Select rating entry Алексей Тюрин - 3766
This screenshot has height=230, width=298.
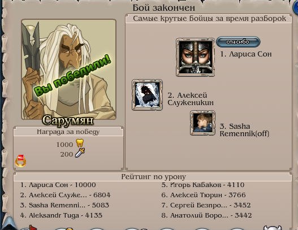tap(204, 195)
